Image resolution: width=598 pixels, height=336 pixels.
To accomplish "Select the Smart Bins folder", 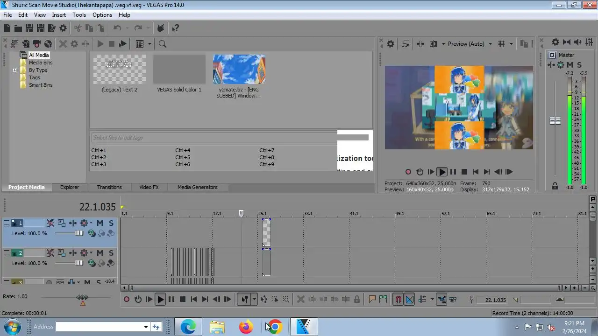I will 41,85.
